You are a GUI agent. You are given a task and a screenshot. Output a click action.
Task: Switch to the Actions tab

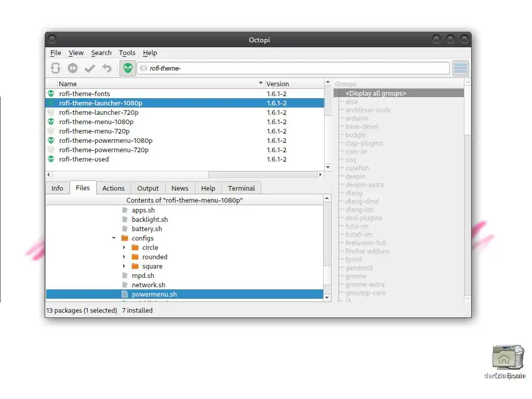tap(113, 188)
